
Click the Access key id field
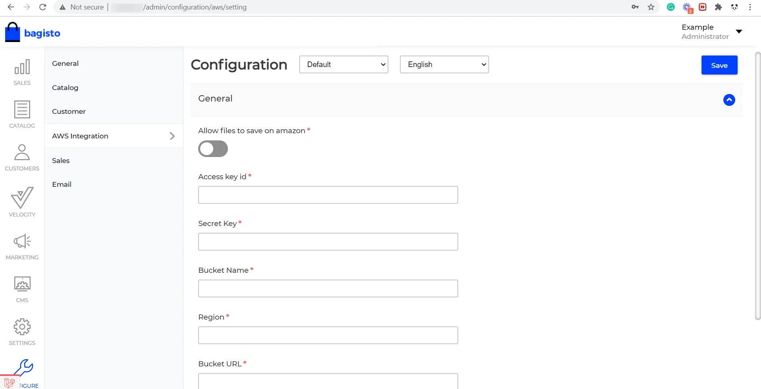(x=328, y=195)
